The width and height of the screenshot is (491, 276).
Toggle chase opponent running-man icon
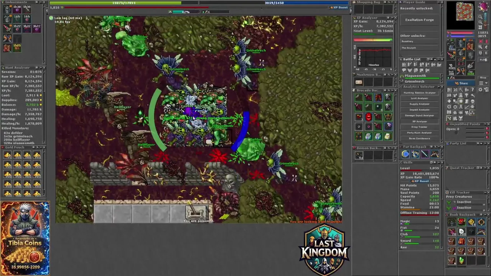(486, 47)
